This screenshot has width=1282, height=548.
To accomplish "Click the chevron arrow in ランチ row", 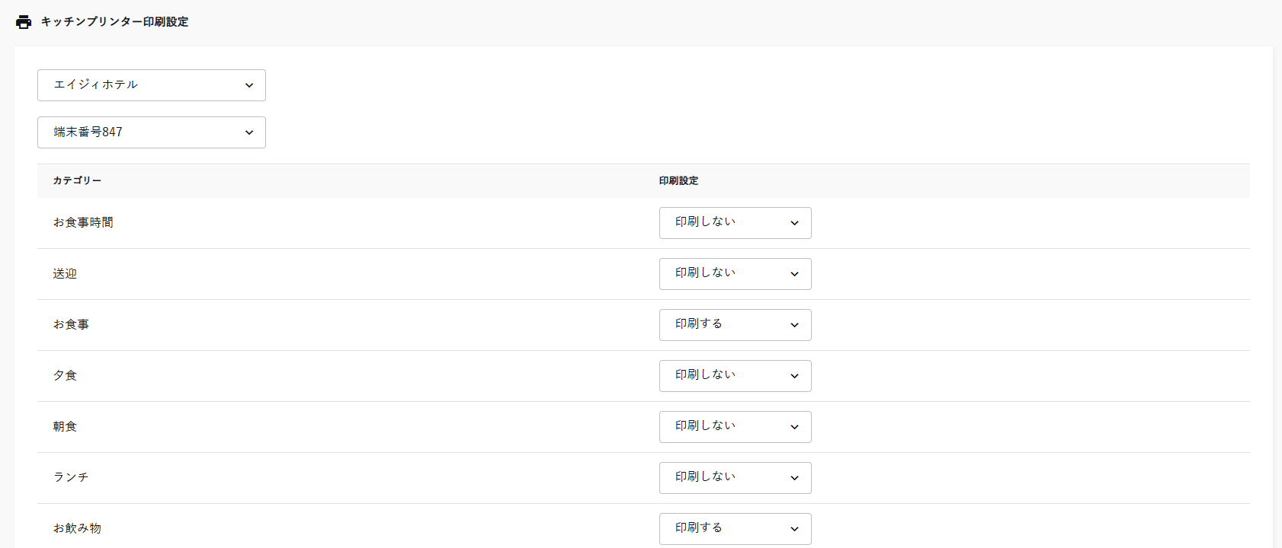I will tap(794, 478).
